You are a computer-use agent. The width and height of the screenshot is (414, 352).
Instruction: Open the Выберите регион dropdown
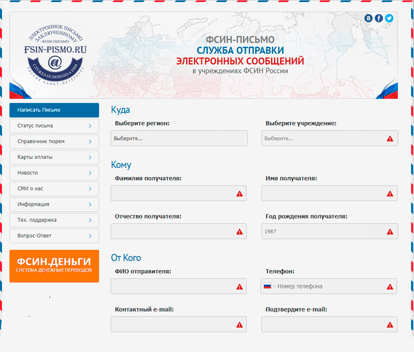click(x=179, y=138)
